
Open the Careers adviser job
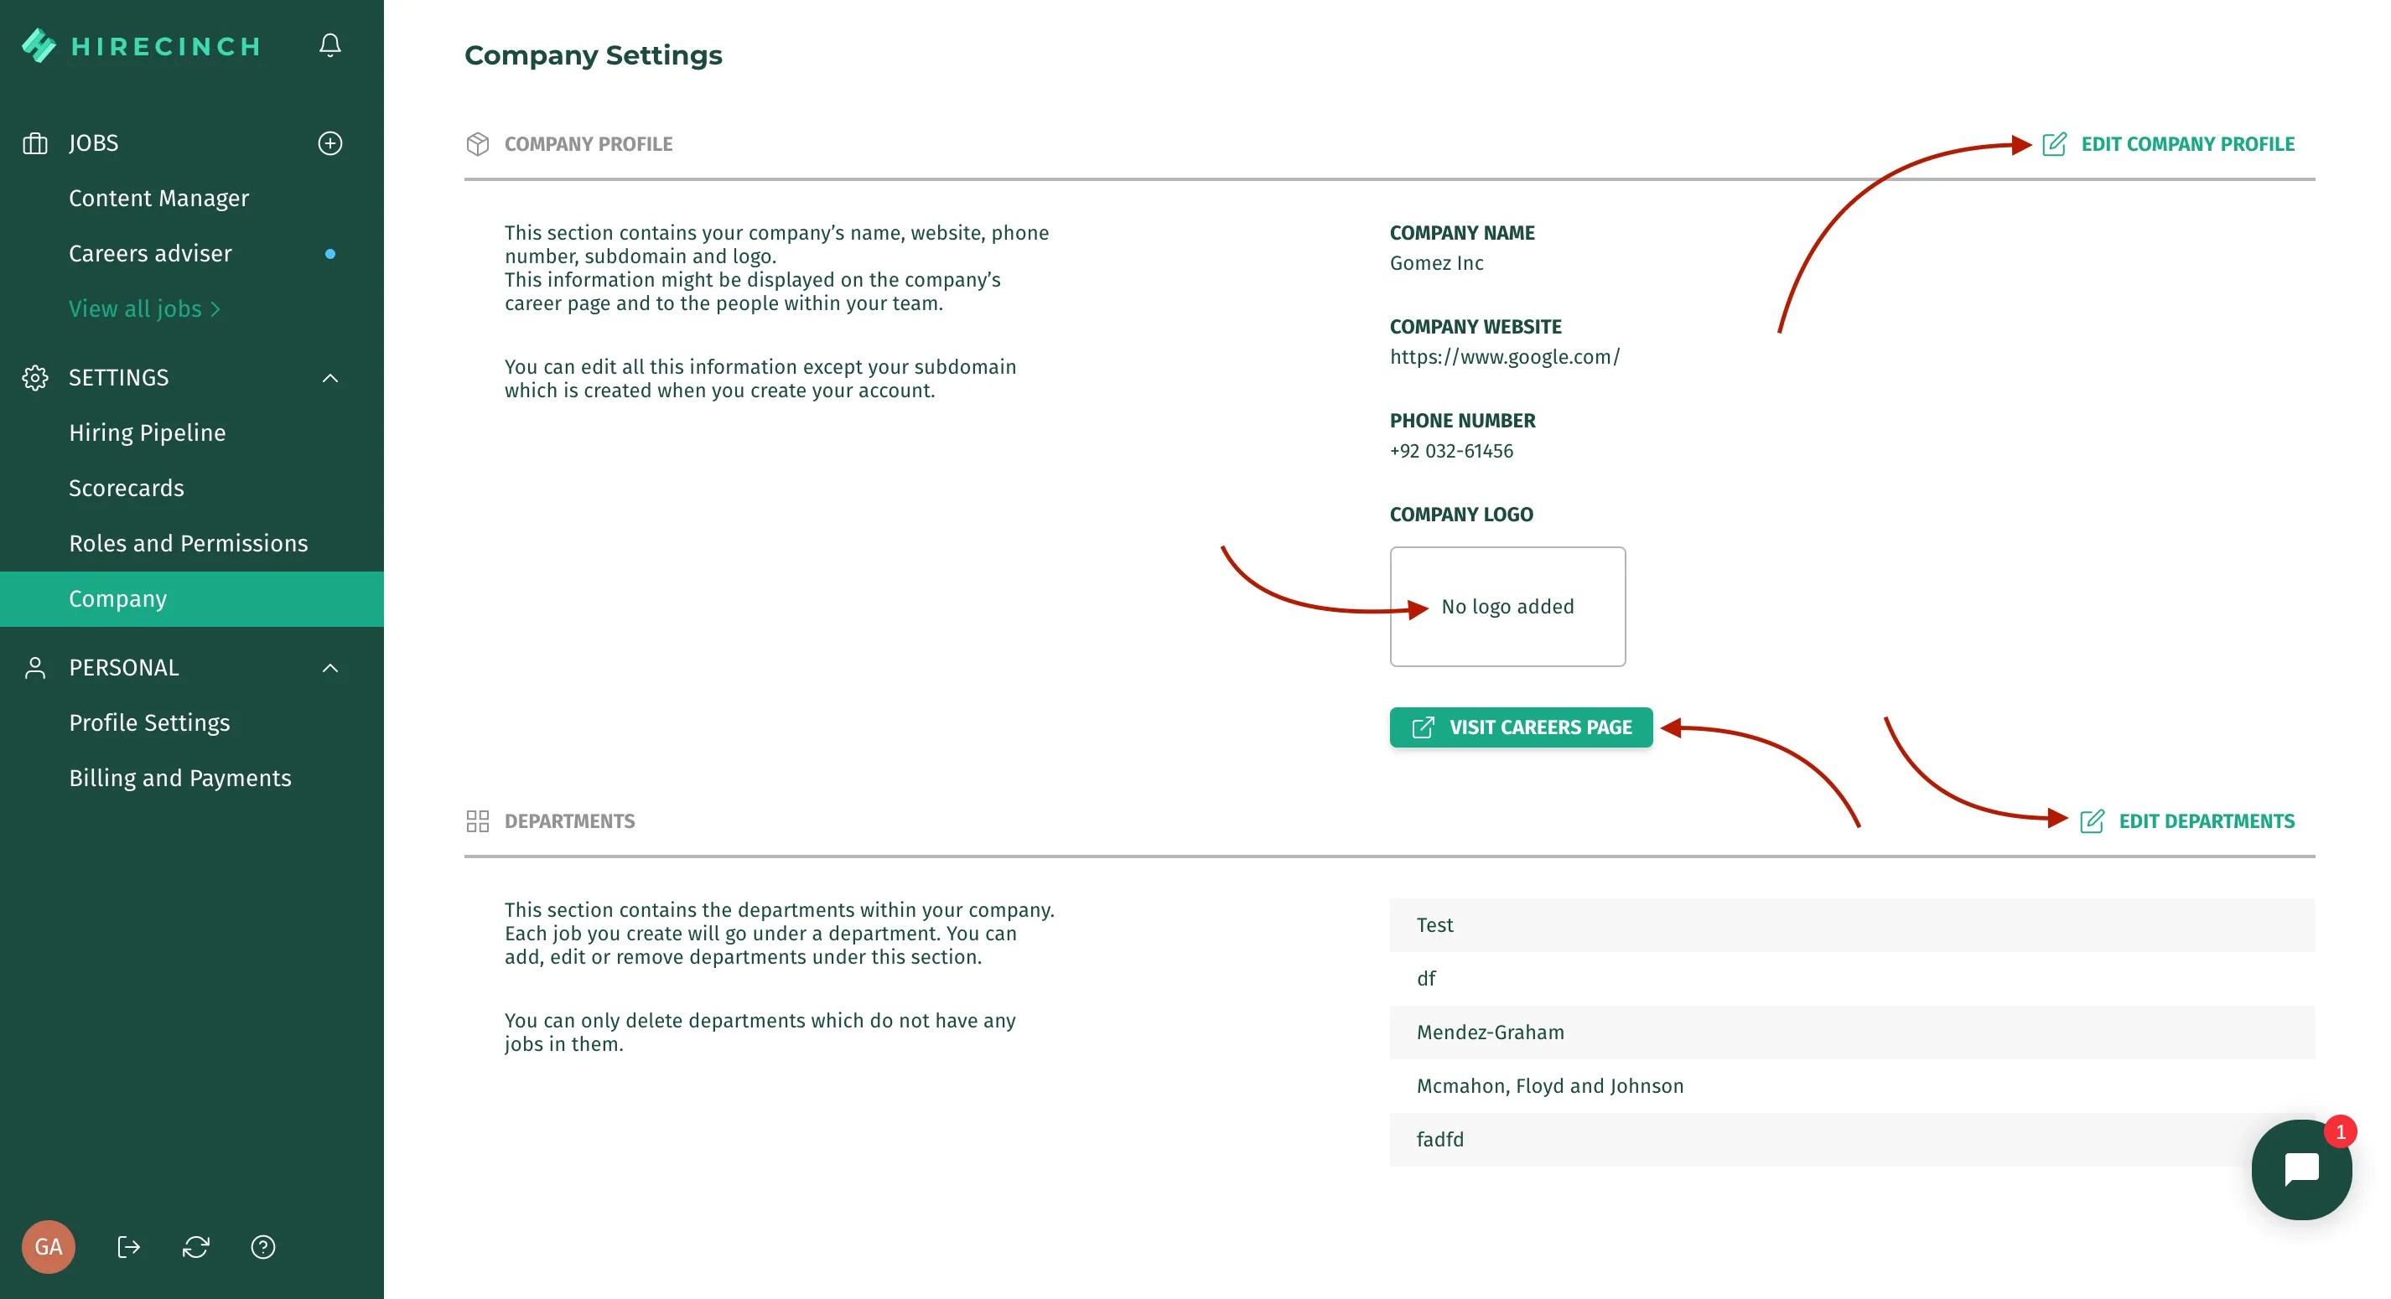pyautogui.click(x=150, y=253)
